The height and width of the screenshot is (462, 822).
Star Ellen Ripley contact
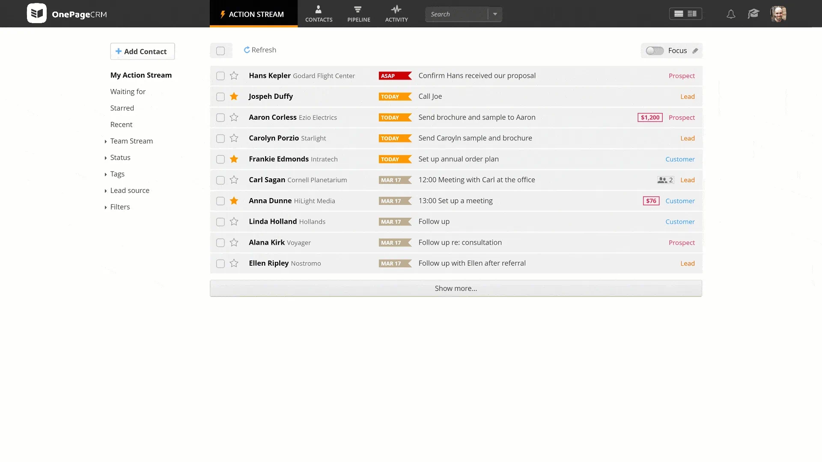coord(234,263)
